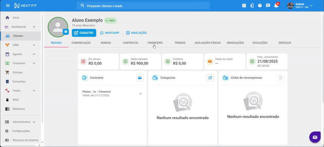Open the hamburger menu icon
Screen dimensions: 324x147
coord(8,6)
